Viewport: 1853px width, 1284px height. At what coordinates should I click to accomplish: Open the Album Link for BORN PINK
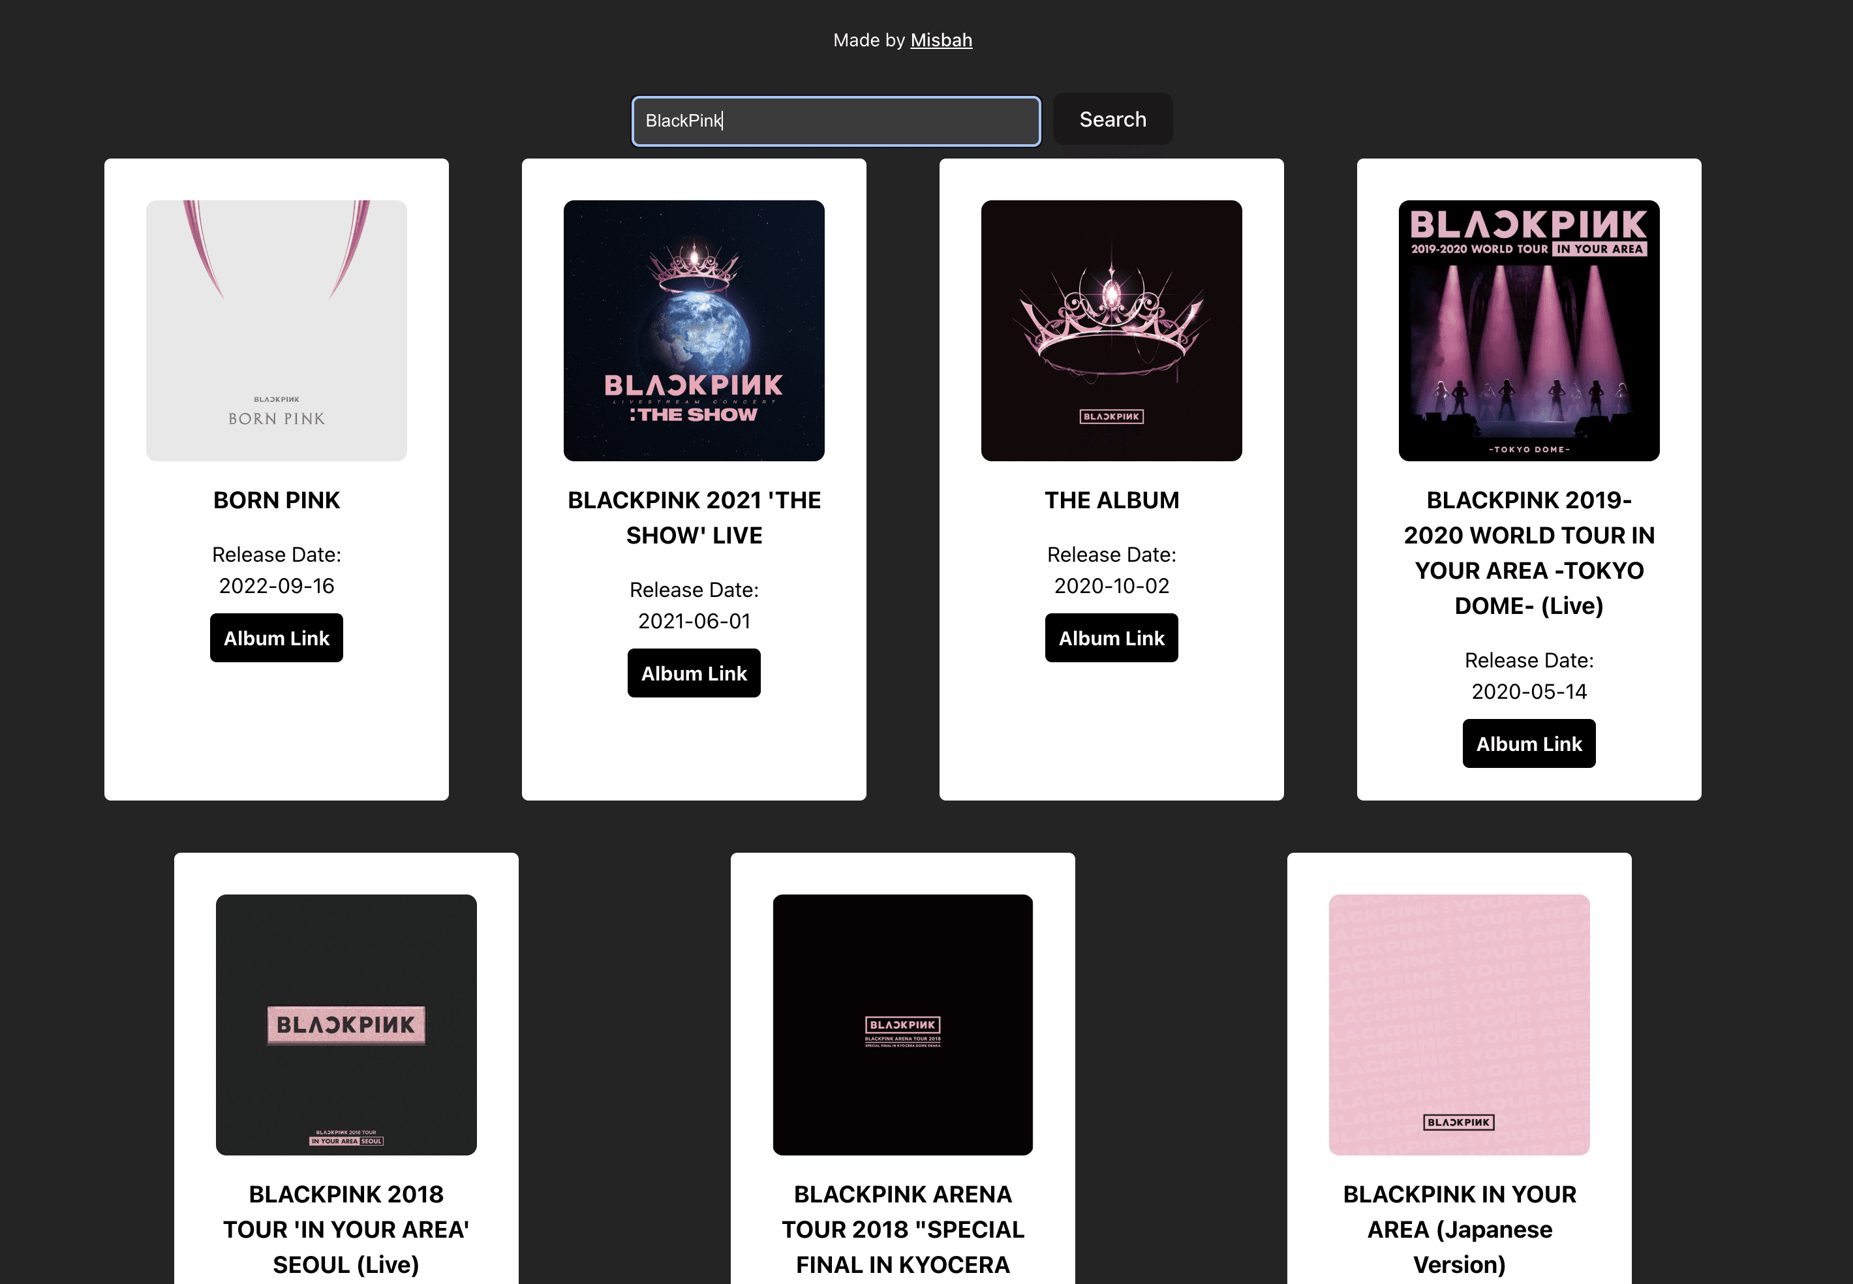tap(276, 638)
